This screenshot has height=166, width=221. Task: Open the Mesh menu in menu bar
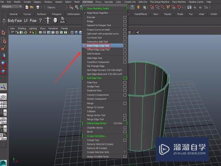pyautogui.click(x=77, y=2)
